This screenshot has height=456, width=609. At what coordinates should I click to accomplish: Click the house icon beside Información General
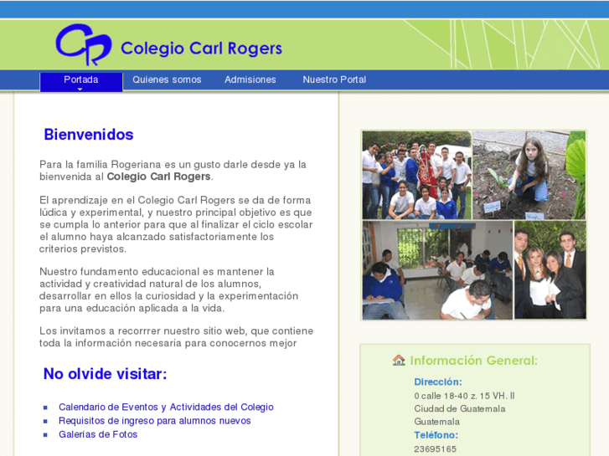click(x=399, y=360)
